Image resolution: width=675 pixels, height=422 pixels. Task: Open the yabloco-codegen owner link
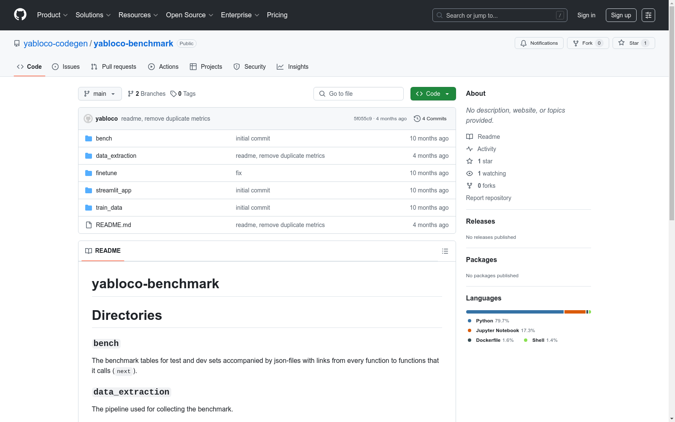[56, 43]
